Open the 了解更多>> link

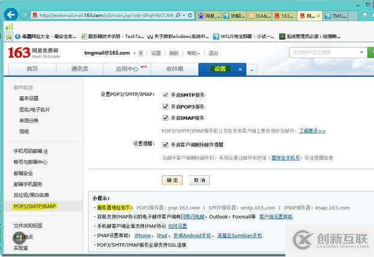(x=312, y=131)
